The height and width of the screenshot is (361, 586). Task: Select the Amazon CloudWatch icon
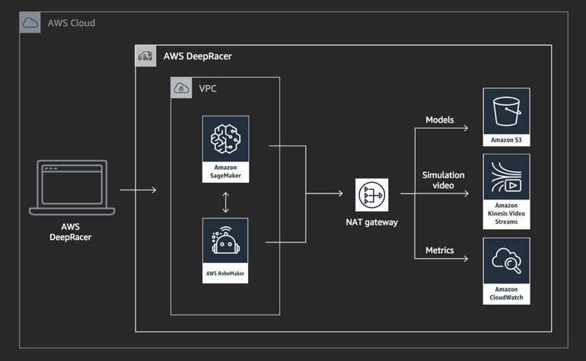506,260
